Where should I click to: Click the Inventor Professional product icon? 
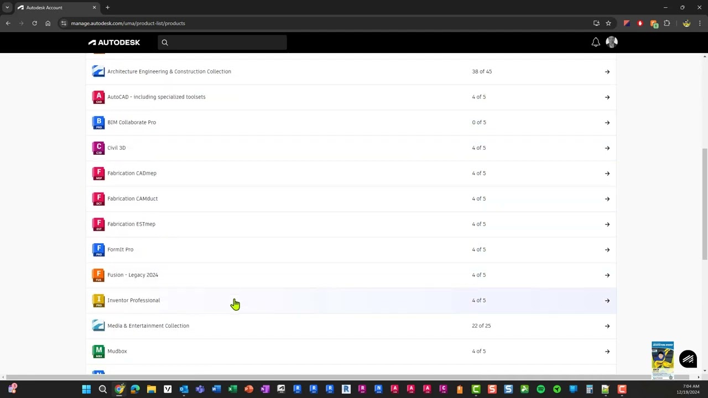[x=98, y=300]
